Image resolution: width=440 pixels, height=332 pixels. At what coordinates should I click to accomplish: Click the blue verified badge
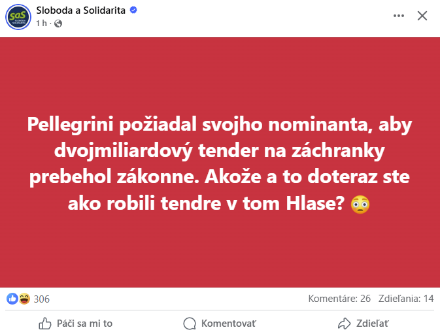(x=133, y=10)
